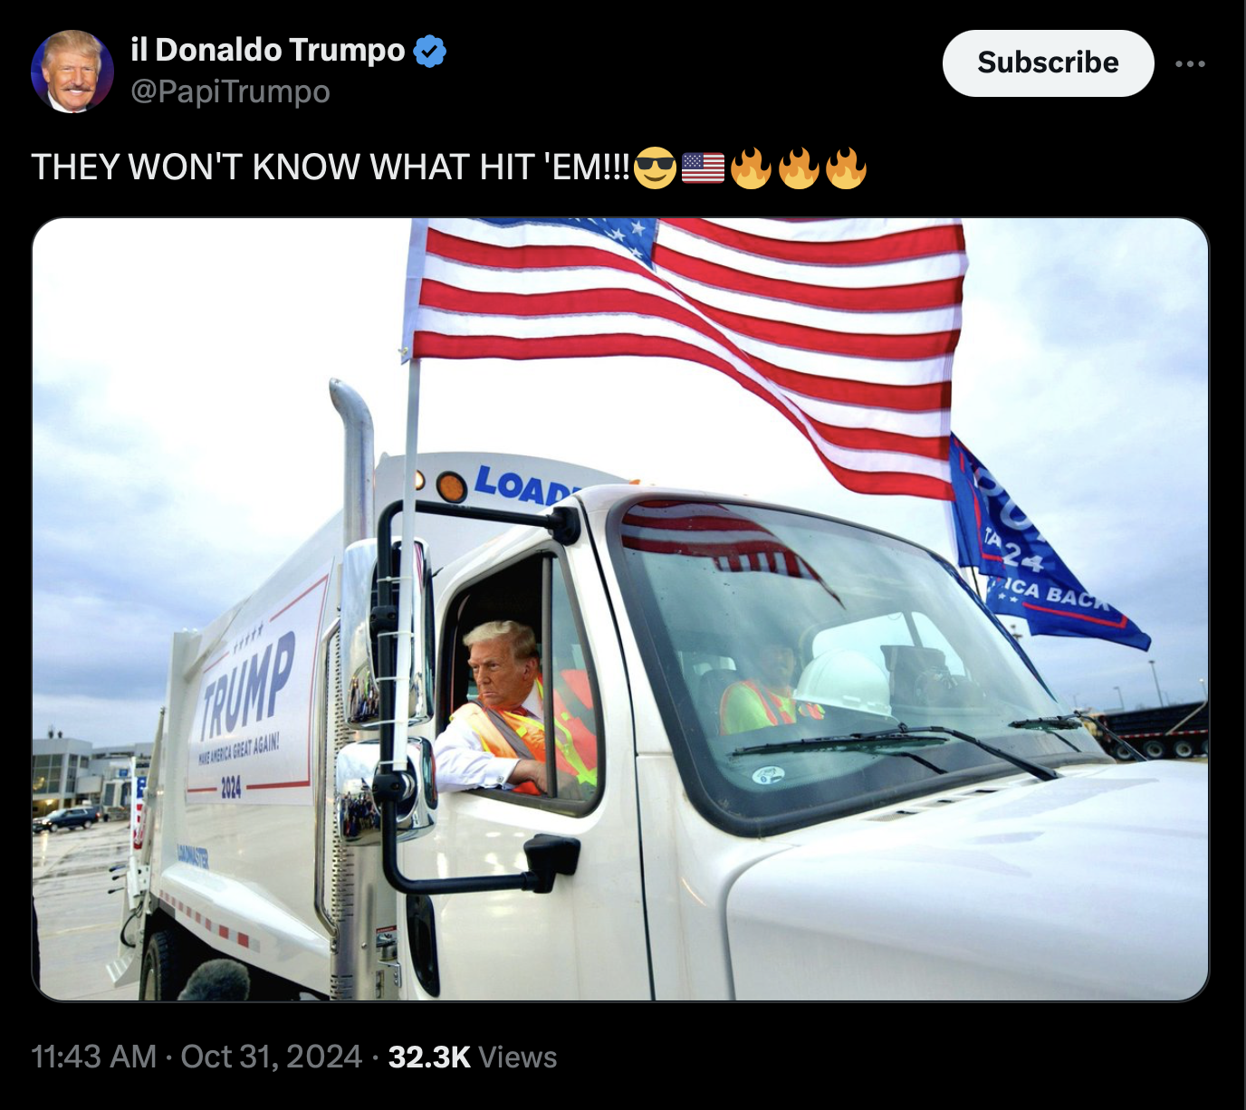
Task: Open il Donaldo Trumpo's profile avatar
Action: click(72, 72)
